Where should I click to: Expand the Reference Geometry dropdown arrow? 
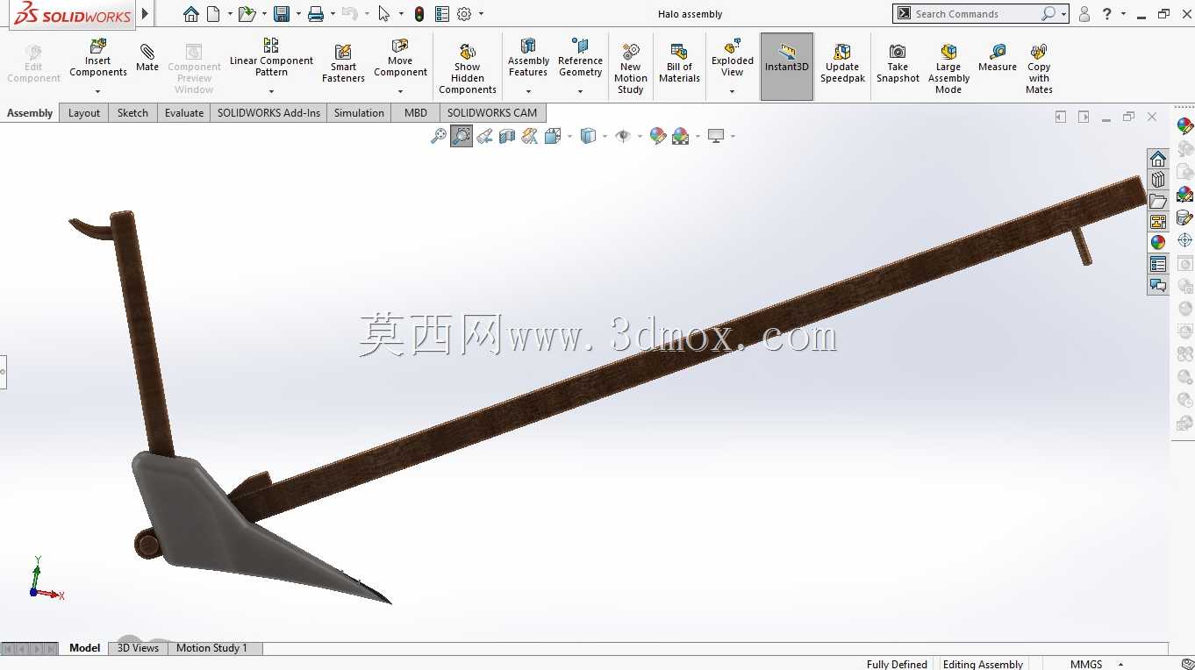click(x=580, y=91)
